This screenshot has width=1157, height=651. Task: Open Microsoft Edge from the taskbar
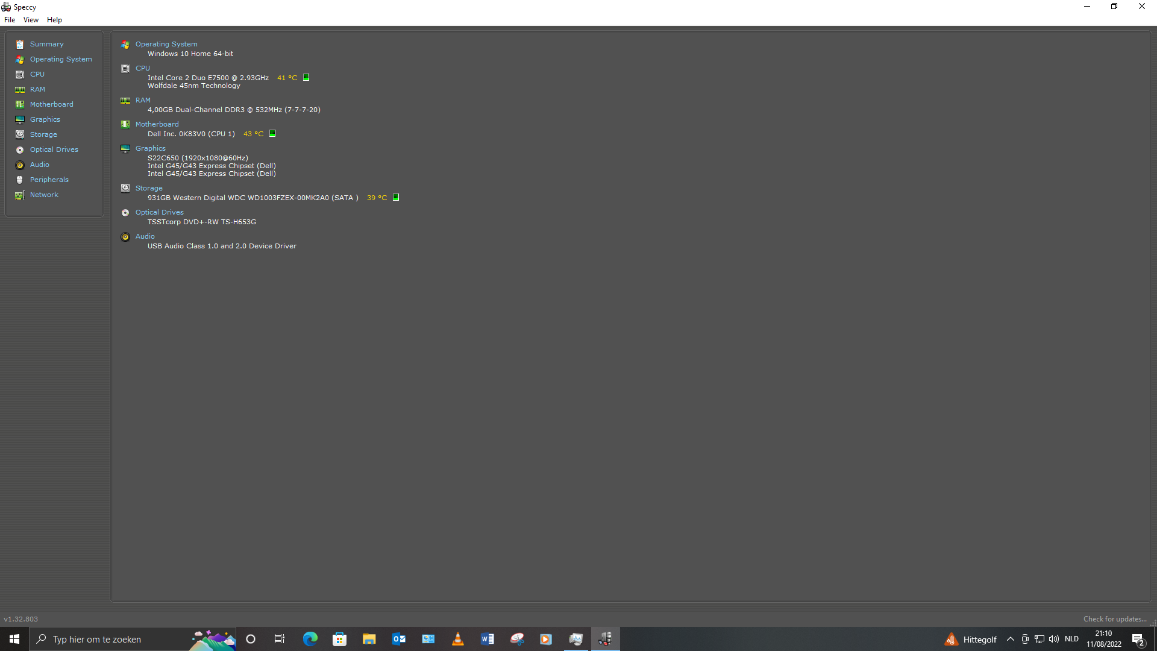(x=310, y=639)
